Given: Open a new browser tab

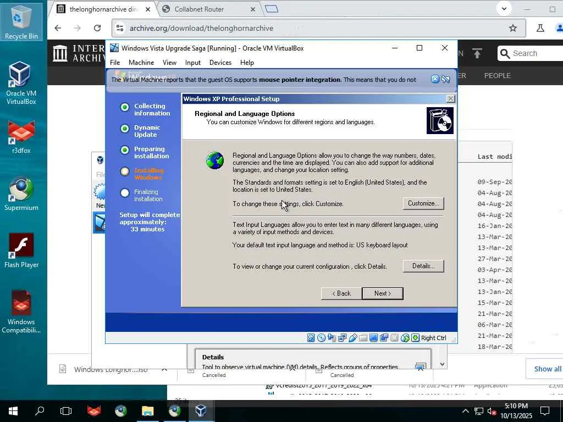Looking at the screenshot, I should click(x=272, y=9).
